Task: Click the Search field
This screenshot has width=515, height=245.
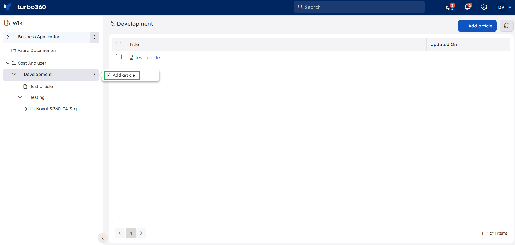Action: coord(359,7)
